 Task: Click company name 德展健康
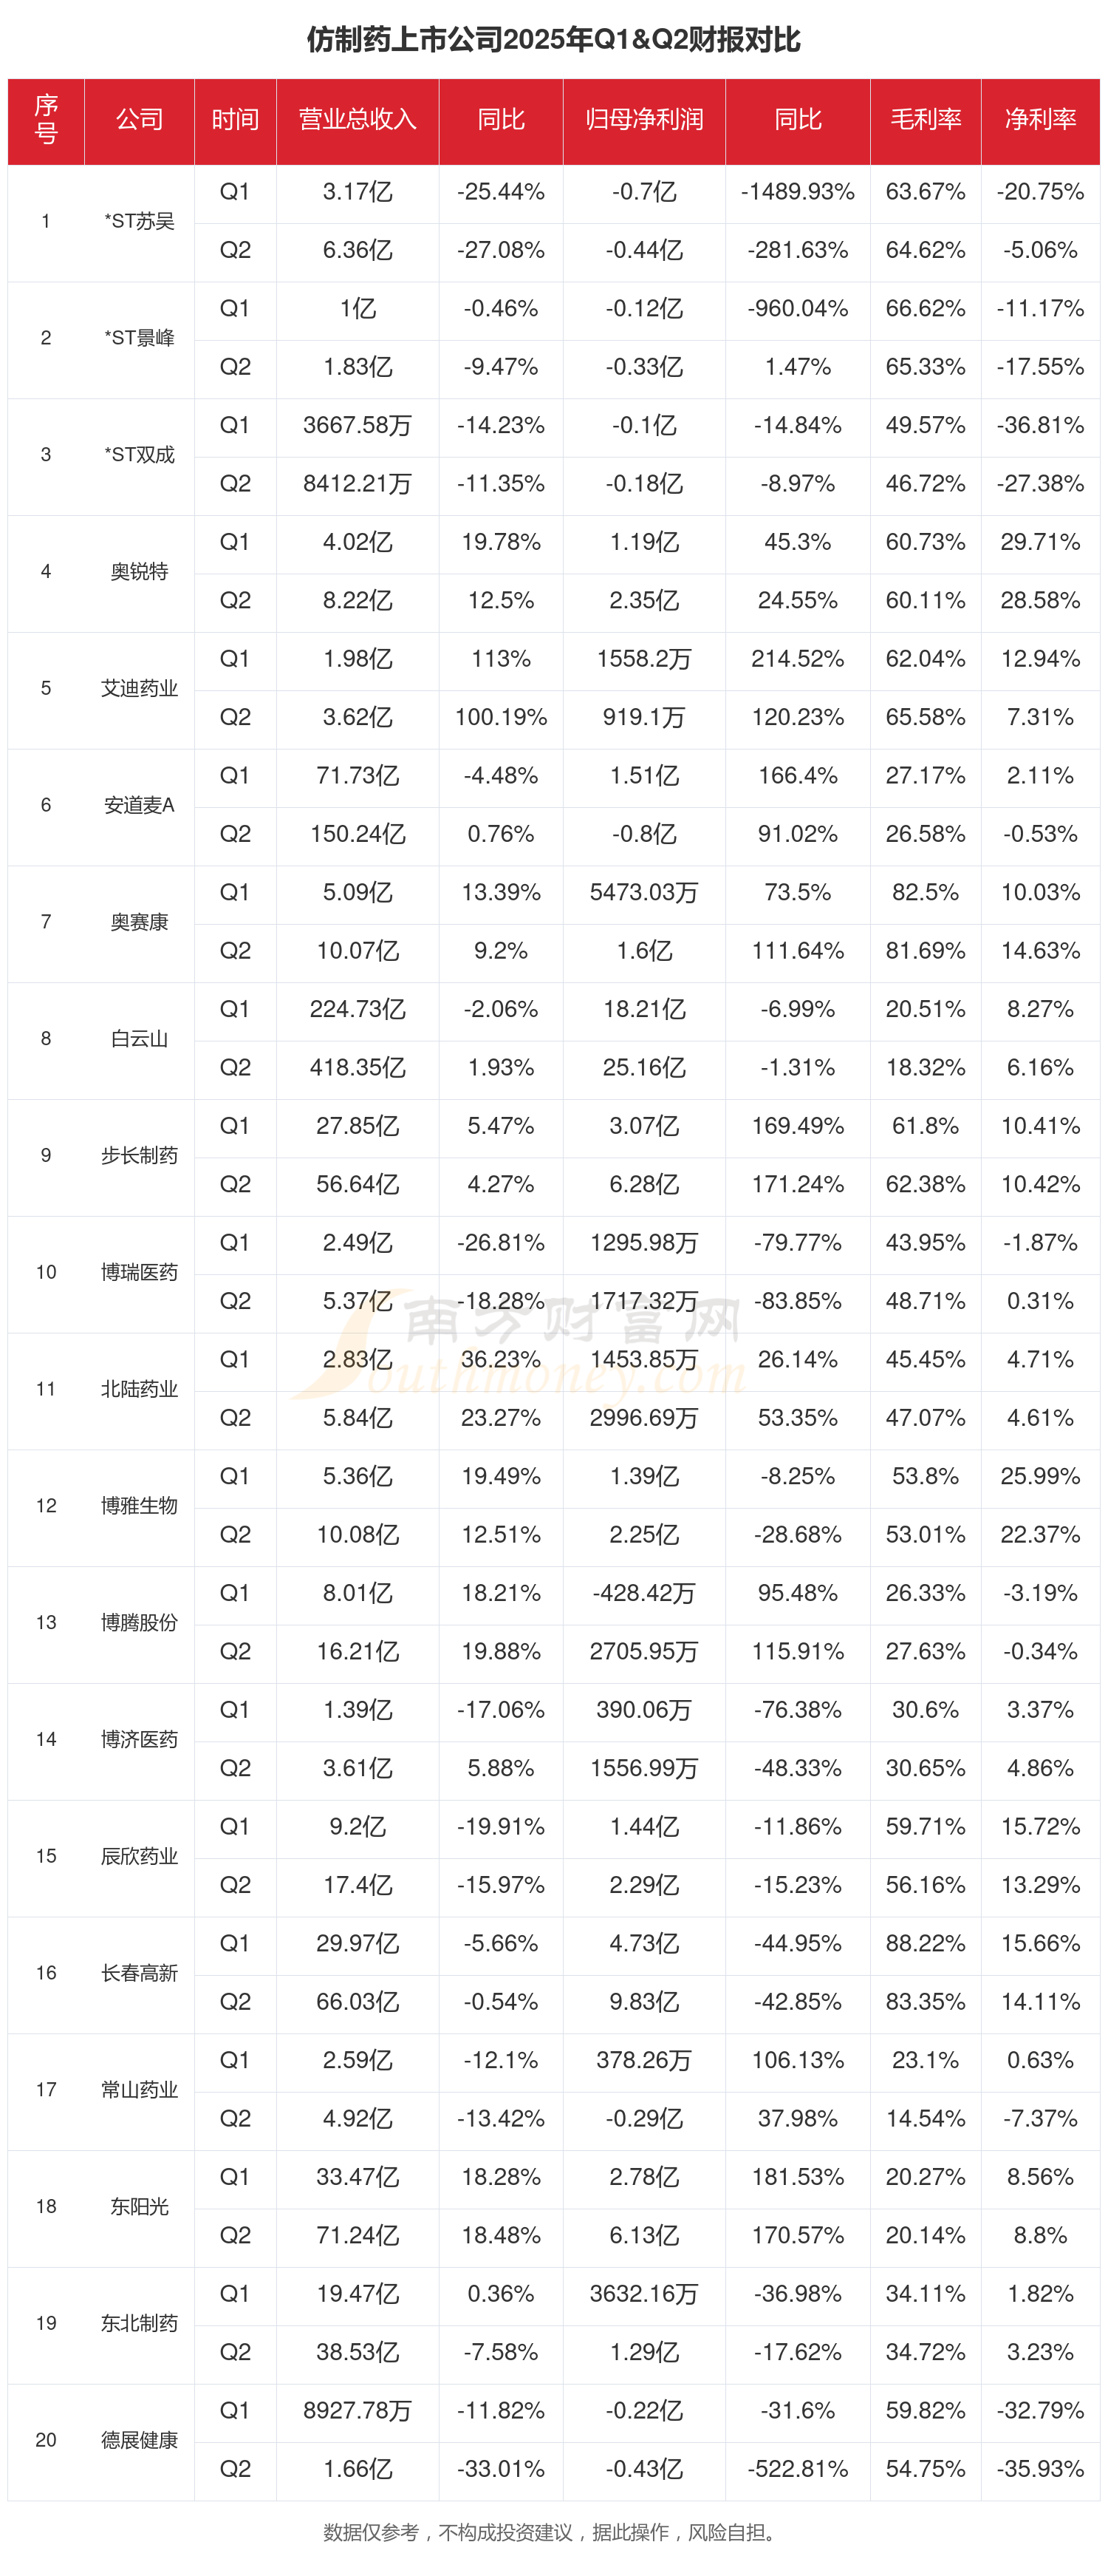[x=139, y=2440]
